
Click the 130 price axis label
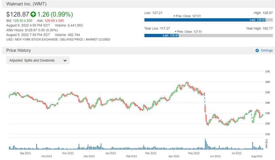click(267, 113)
